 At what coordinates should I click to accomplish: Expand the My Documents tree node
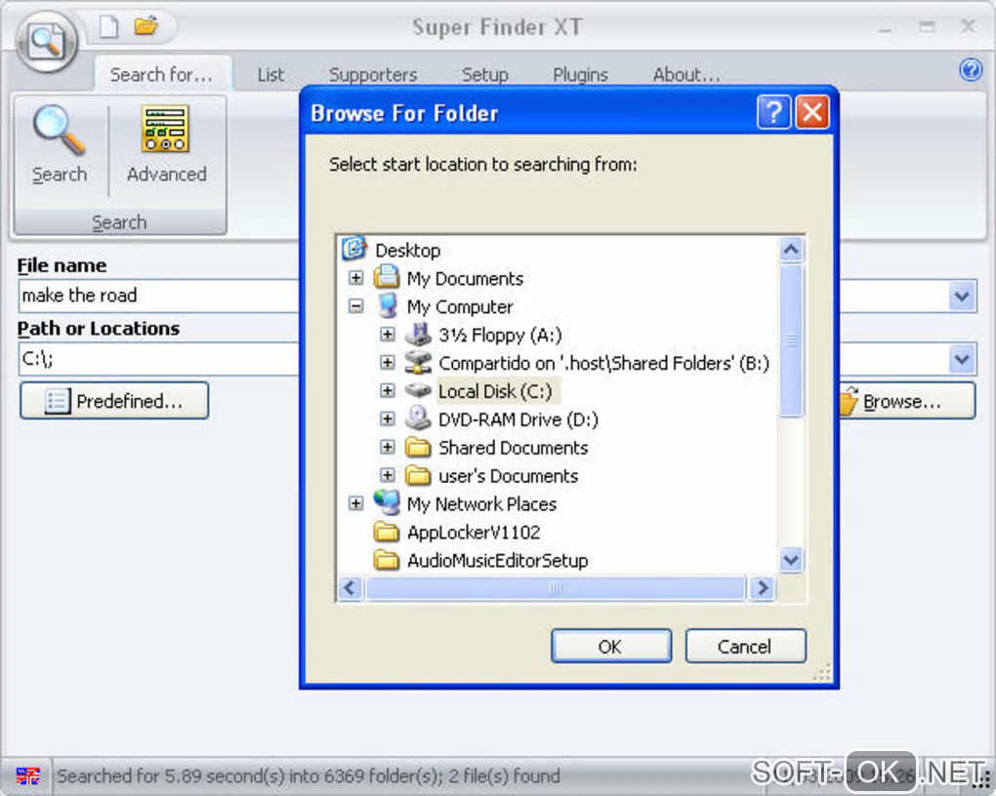pyautogui.click(x=355, y=278)
